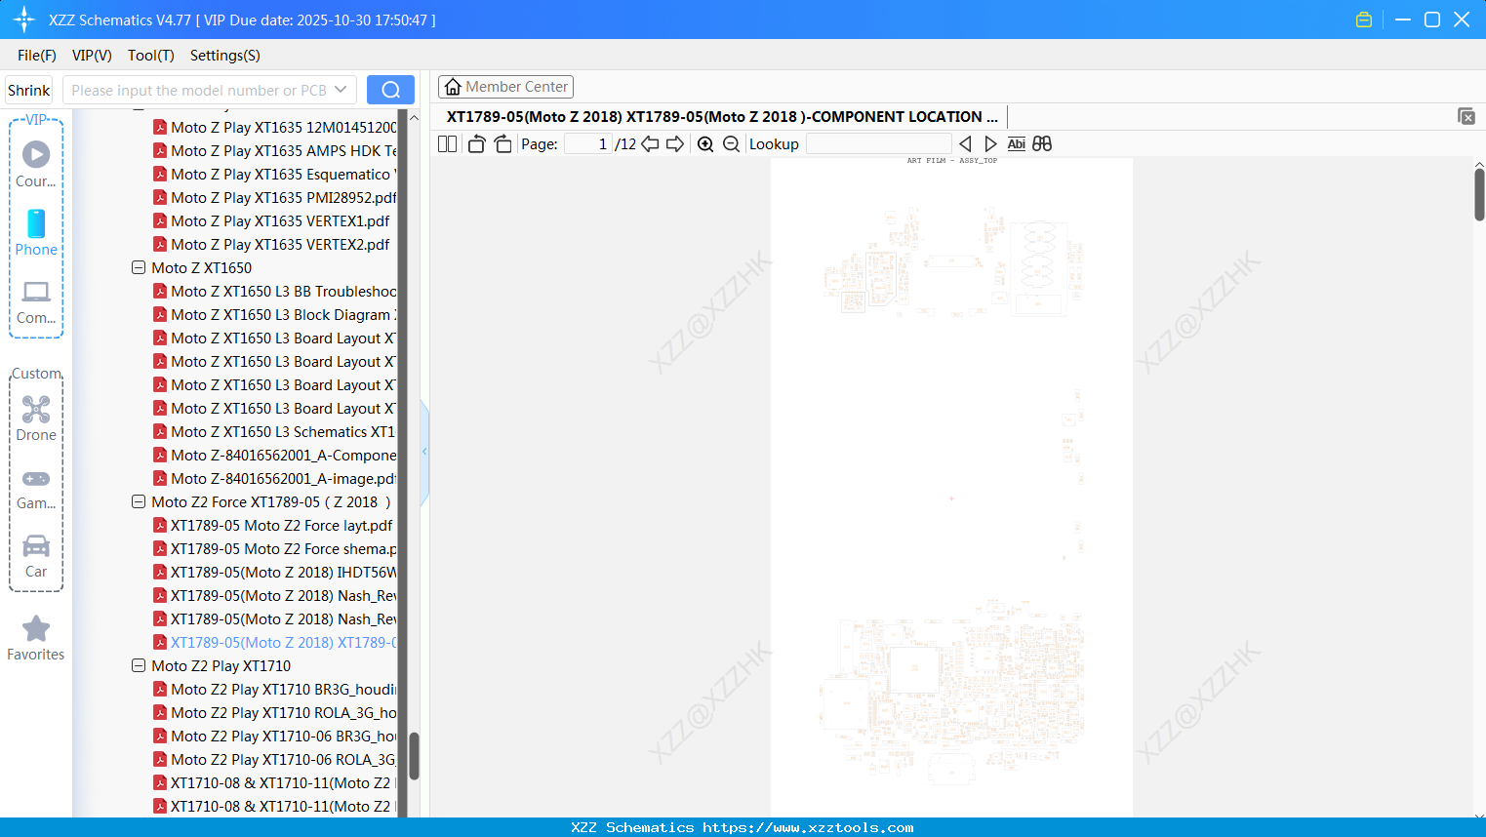
Task: Open the Car category
Action: 36,556
